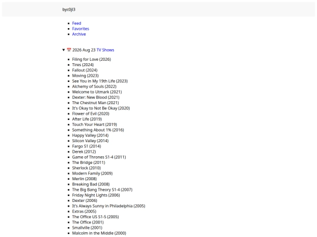The image size is (317, 237).
Task: Select the text 'Sherlock (2010)'
Action: coord(86,168)
